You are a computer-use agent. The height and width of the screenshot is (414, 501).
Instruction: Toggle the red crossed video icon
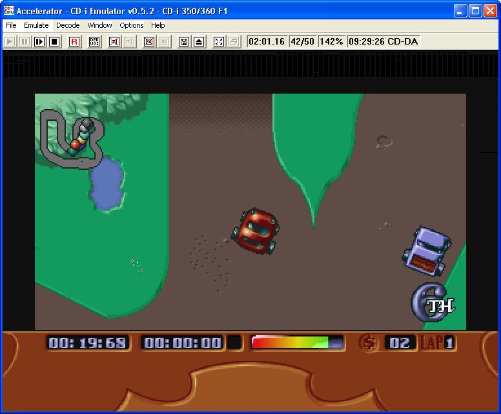tap(149, 41)
